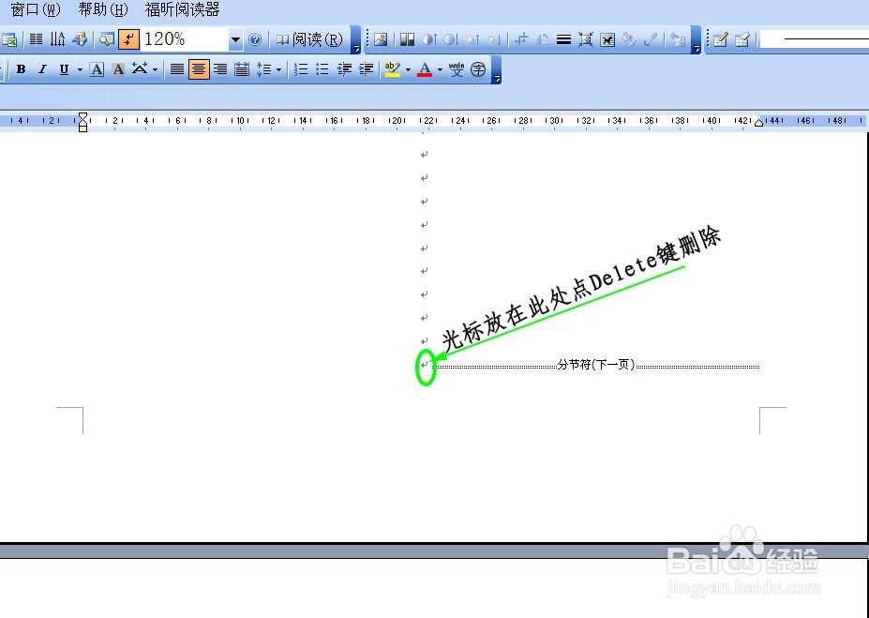The height and width of the screenshot is (618, 869).
Task: Open the 帮助(H) menu
Action: pyautogui.click(x=103, y=9)
